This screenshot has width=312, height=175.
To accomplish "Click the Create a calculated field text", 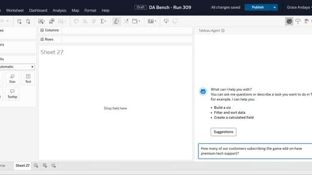I will point(234,118).
